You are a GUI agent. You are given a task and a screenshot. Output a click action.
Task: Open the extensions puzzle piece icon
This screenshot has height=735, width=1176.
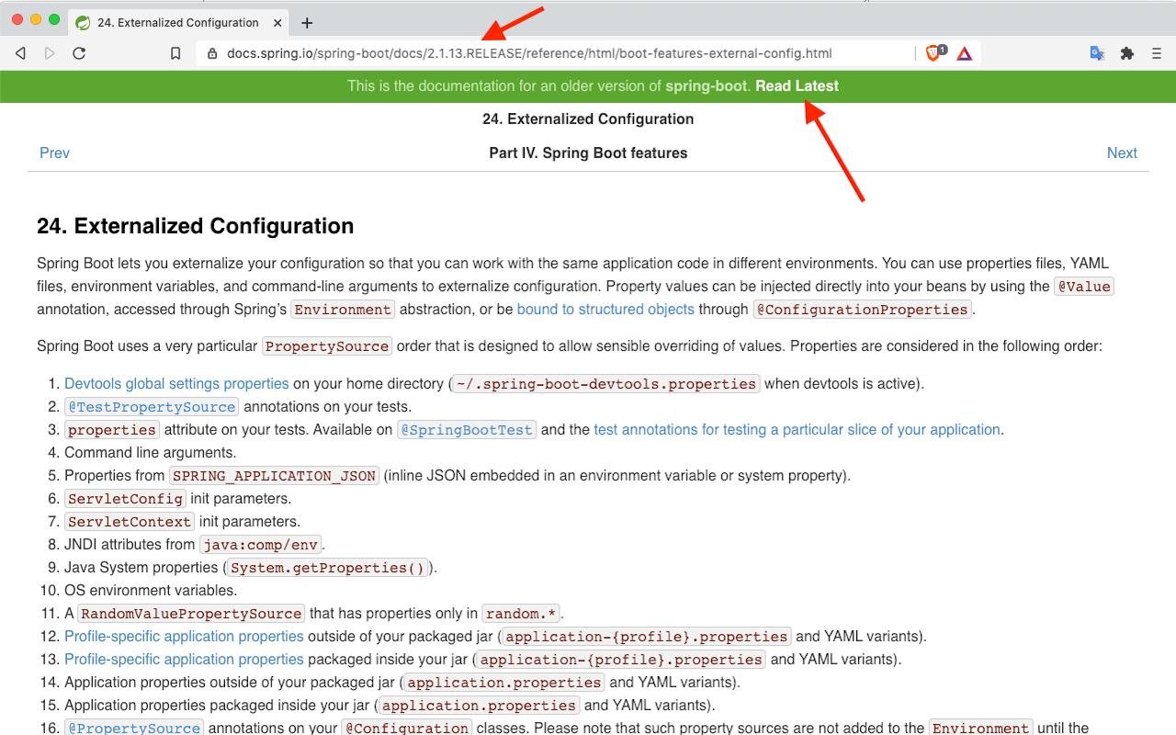click(x=1127, y=53)
